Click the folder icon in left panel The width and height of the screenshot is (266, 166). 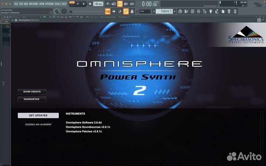click(7, 27)
